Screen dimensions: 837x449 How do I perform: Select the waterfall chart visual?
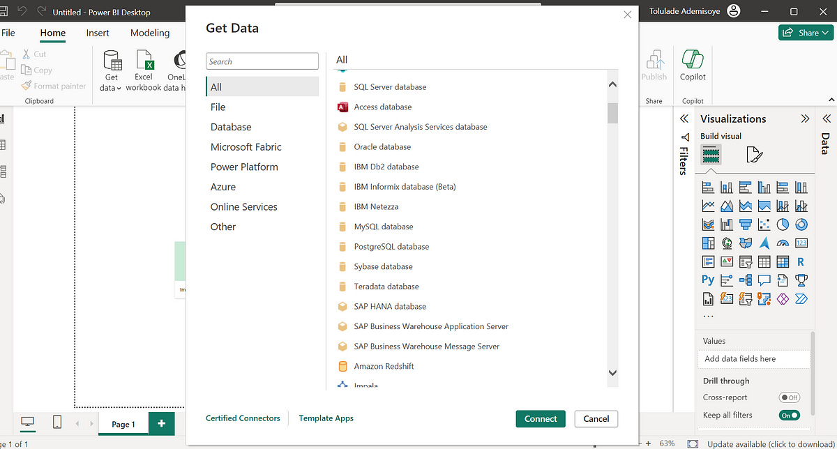(x=727, y=224)
